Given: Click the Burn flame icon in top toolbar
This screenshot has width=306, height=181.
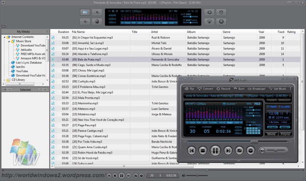Looking at the screenshot, I should click(221, 12).
